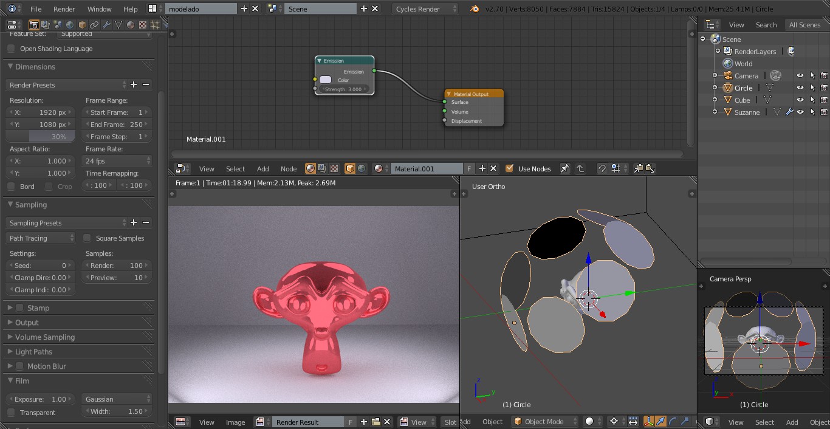Open the Path Tracing integrator dropdown

click(x=41, y=238)
